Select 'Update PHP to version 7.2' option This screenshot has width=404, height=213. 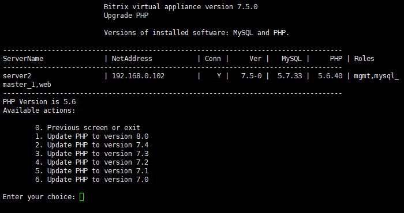[92, 162]
